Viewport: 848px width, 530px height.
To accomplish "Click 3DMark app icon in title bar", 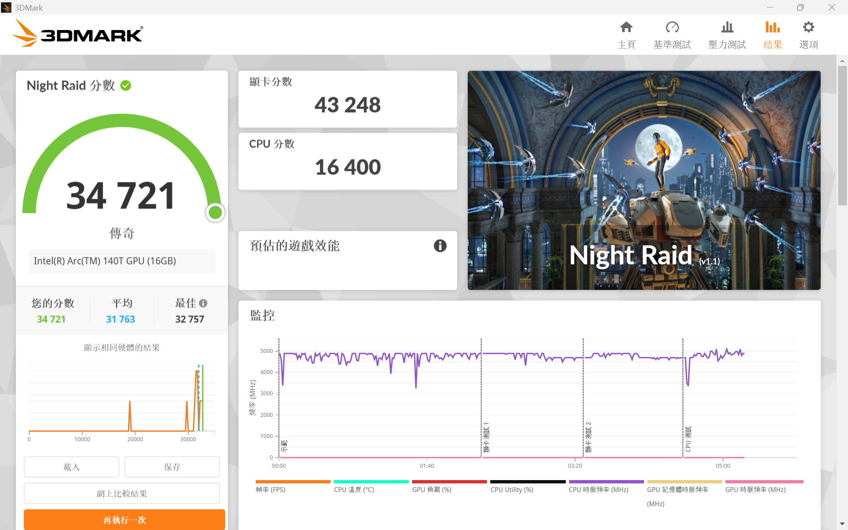I will pyautogui.click(x=6, y=8).
